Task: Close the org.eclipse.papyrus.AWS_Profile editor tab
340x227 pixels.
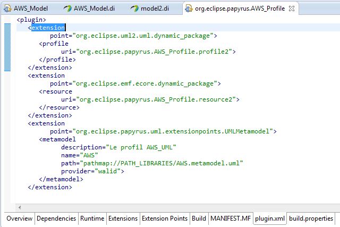Action: (x=292, y=9)
